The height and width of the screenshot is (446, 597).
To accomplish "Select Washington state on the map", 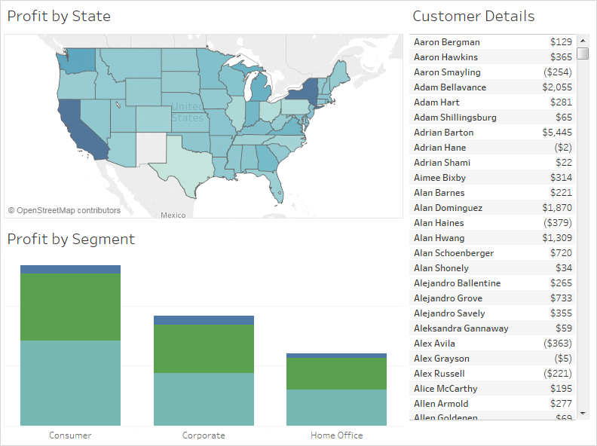I will tap(78, 60).
